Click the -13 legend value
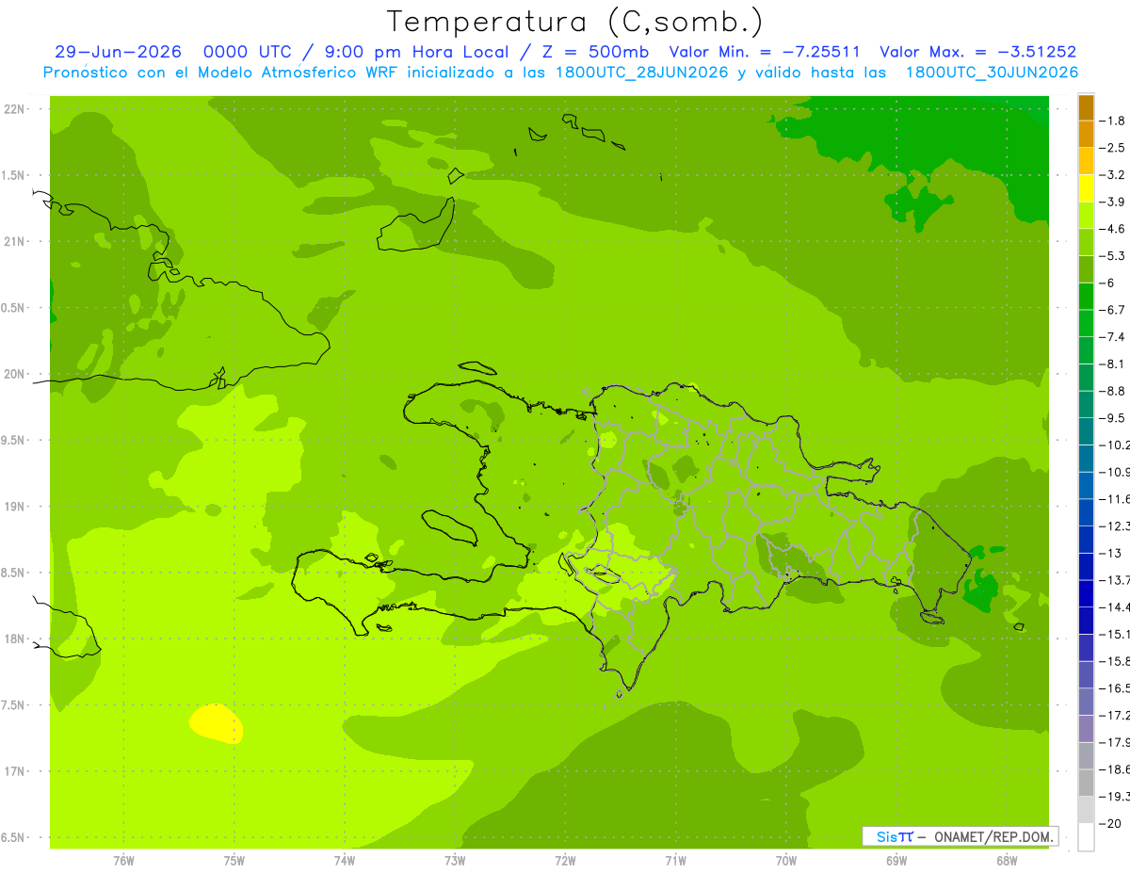This screenshot has height=873, width=1130. (1111, 553)
